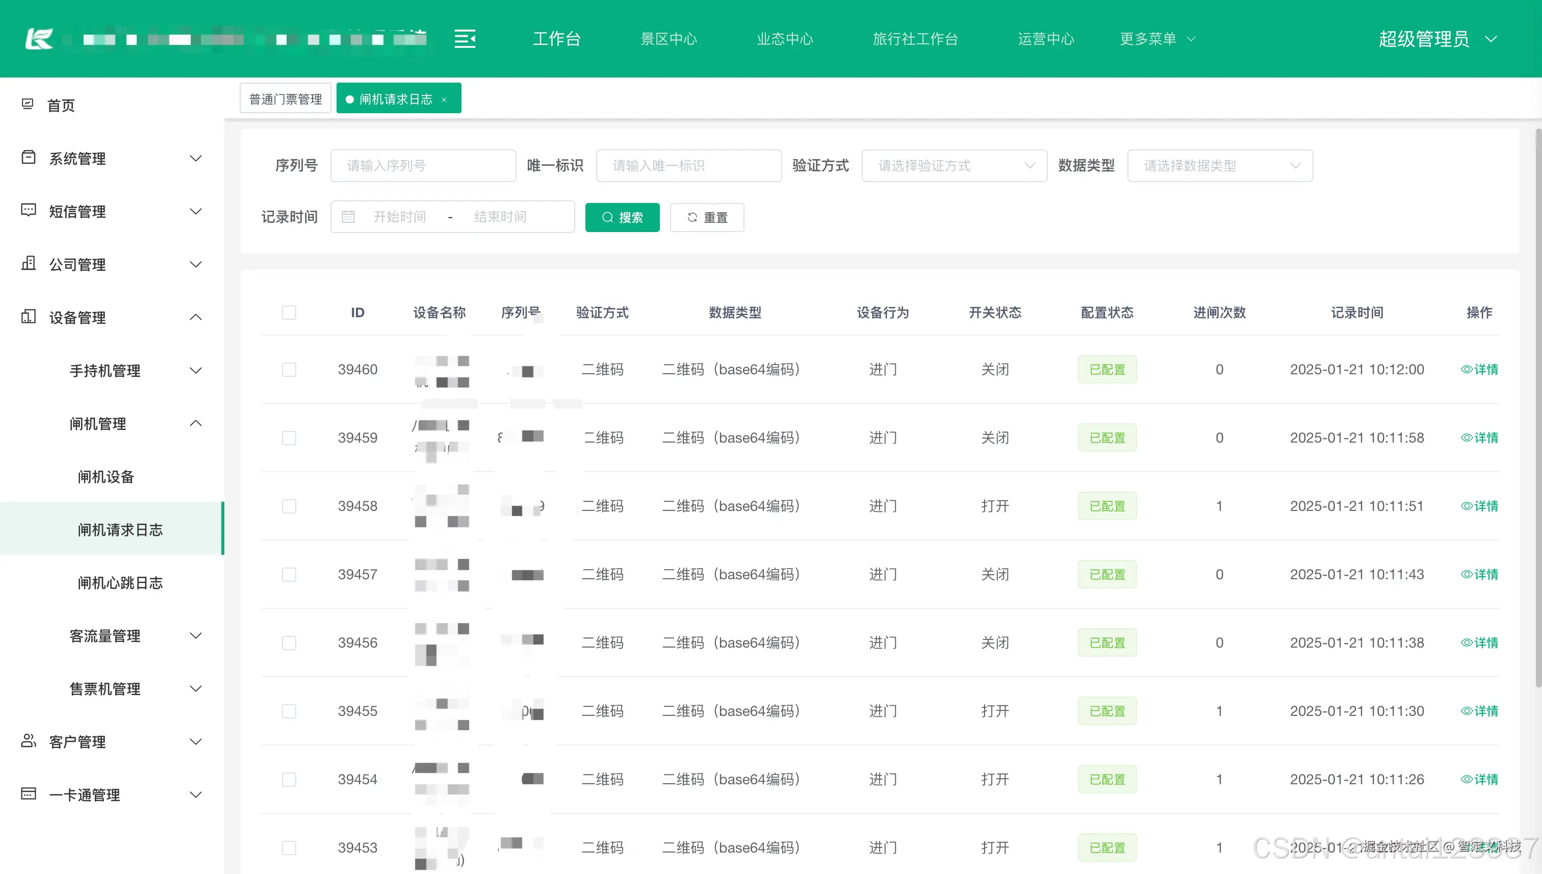Click the calendar icon in 记录时间 field
Screen dimensions: 1542x874
[x=348, y=217]
